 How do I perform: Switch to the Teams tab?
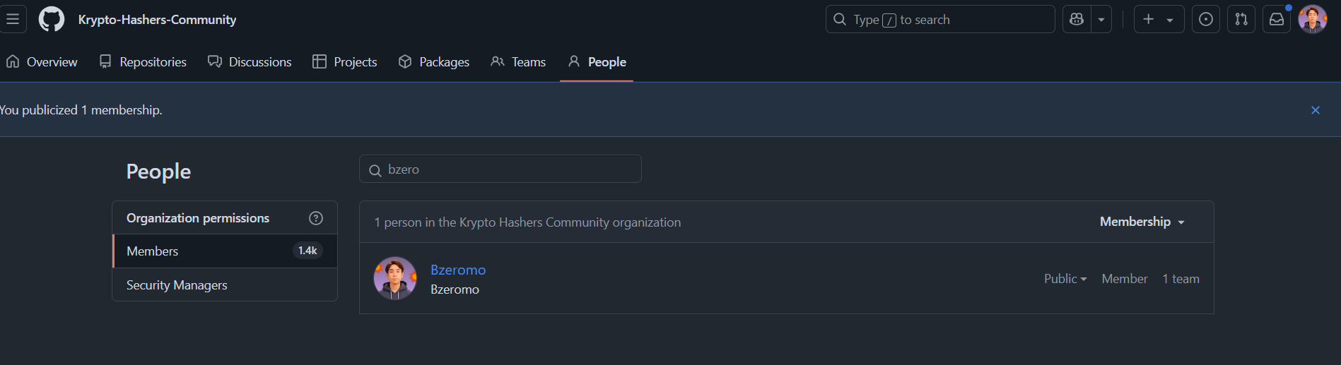[x=518, y=62]
